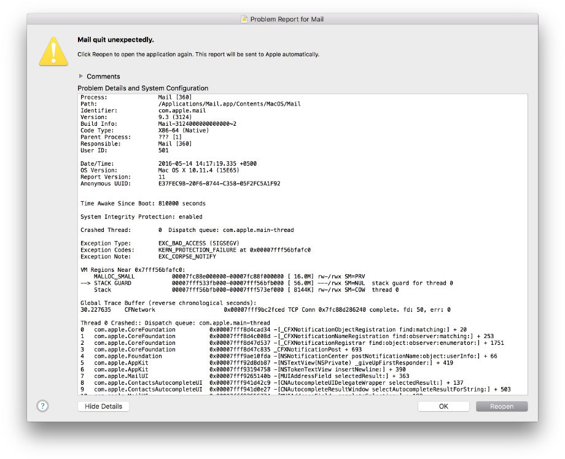Click exception note EXC_CORPSE_NOTIFY
This screenshot has width=565, height=459.
(187, 256)
